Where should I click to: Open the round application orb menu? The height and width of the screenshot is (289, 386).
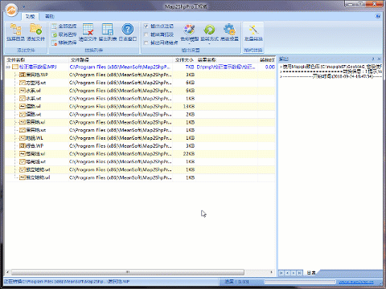[x=11, y=10]
